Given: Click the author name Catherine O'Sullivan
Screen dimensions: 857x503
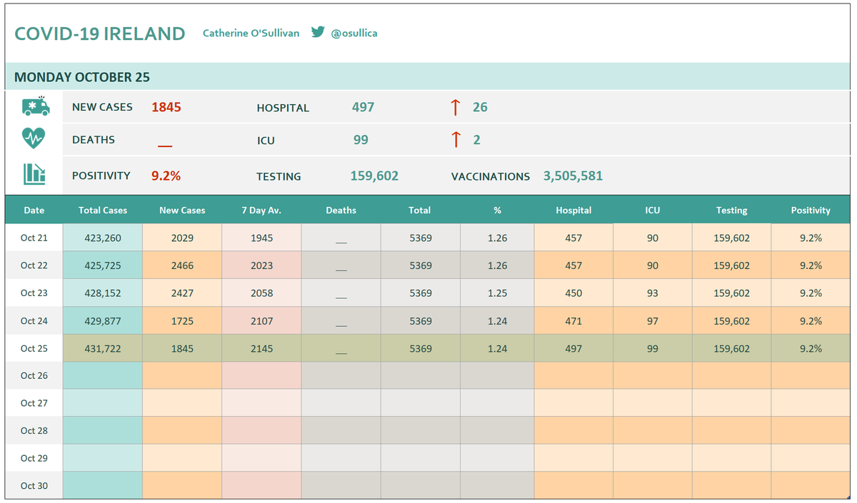Looking at the screenshot, I should (251, 33).
